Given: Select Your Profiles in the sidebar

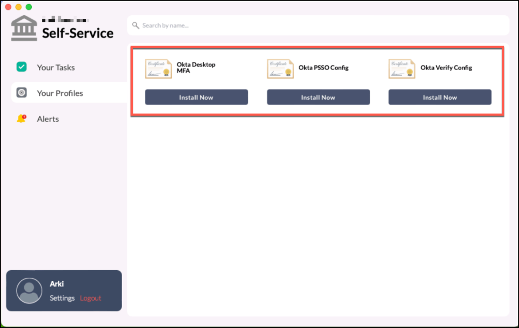Looking at the screenshot, I should tap(60, 93).
